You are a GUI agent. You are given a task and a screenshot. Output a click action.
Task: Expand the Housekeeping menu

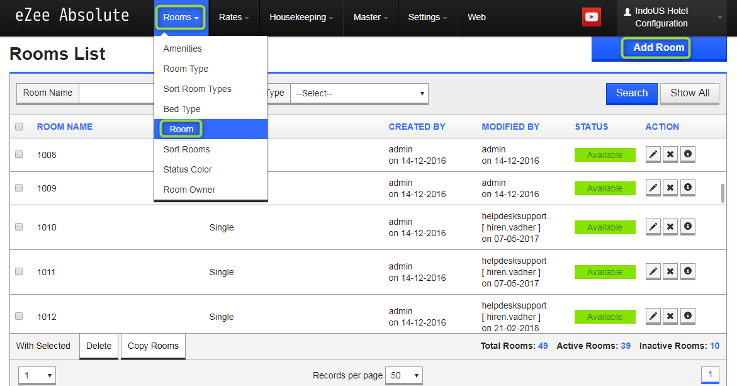pos(301,18)
